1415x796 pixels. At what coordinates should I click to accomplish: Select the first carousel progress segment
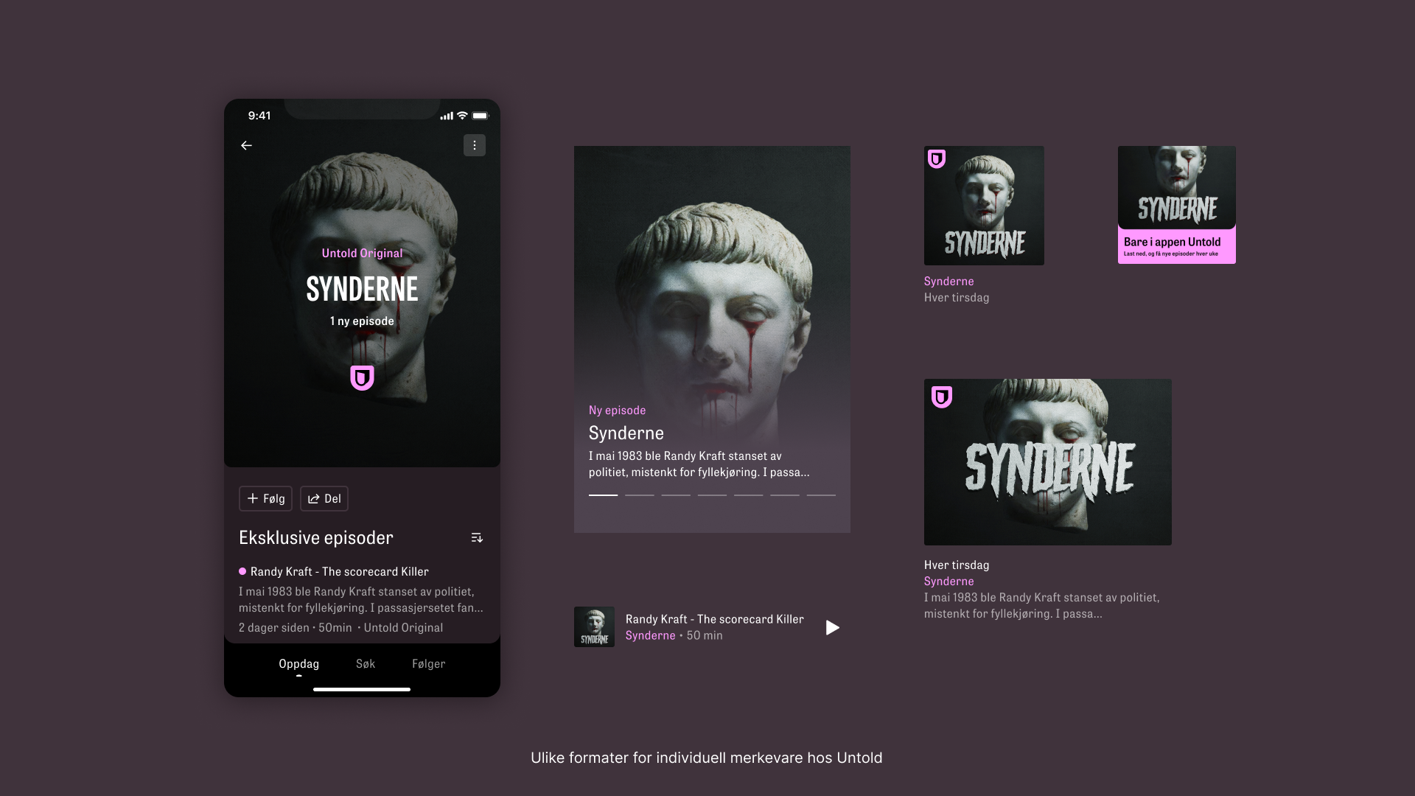point(603,495)
